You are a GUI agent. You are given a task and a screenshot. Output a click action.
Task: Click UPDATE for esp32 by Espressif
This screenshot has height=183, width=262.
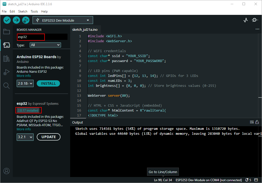point(49,137)
